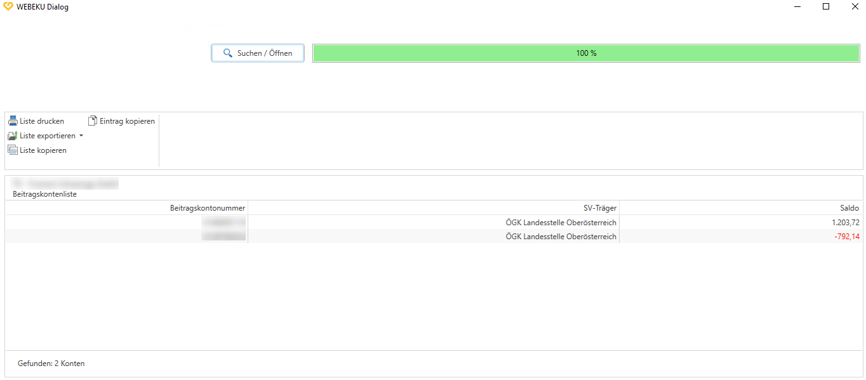Click the Liste exportieren export icon
Image resolution: width=866 pixels, height=380 pixels.
(x=12, y=135)
